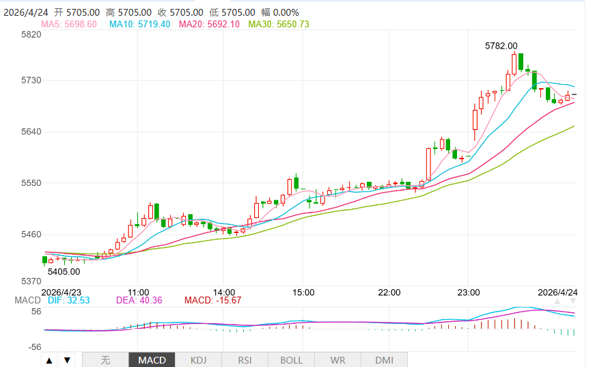The width and height of the screenshot is (595, 367).
Task: Click the 5782.00 peak price label
Action: coord(501,46)
